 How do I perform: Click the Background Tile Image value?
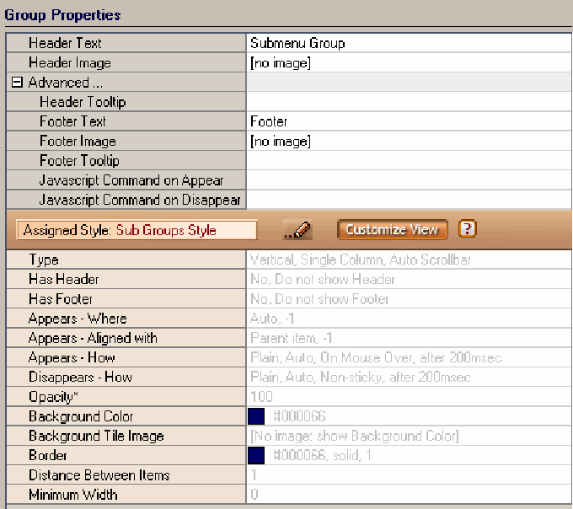coord(409,437)
